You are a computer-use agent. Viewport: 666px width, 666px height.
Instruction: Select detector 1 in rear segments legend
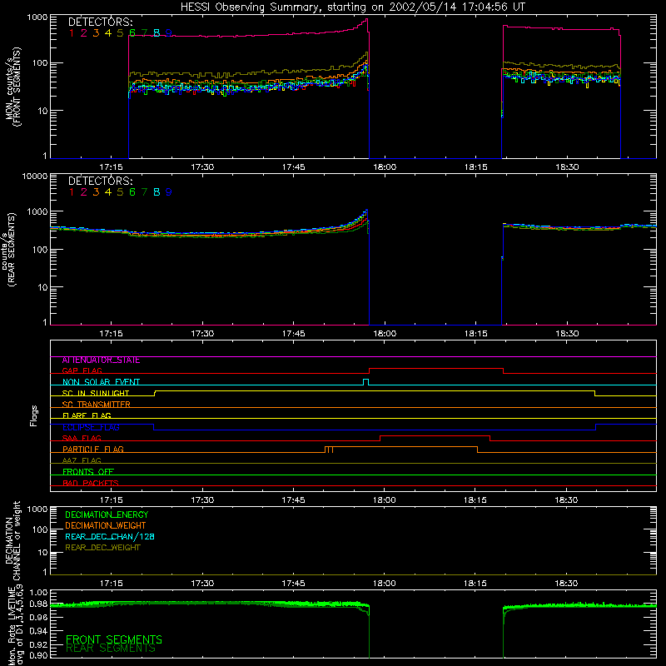tap(72, 192)
